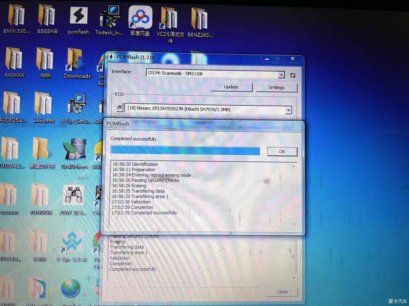Launch the GrdDrivers desktop icon
This screenshot has height=306, width=409.
tap(74, 154)
